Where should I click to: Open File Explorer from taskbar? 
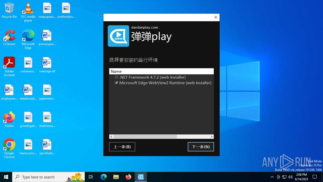(116, 177)
